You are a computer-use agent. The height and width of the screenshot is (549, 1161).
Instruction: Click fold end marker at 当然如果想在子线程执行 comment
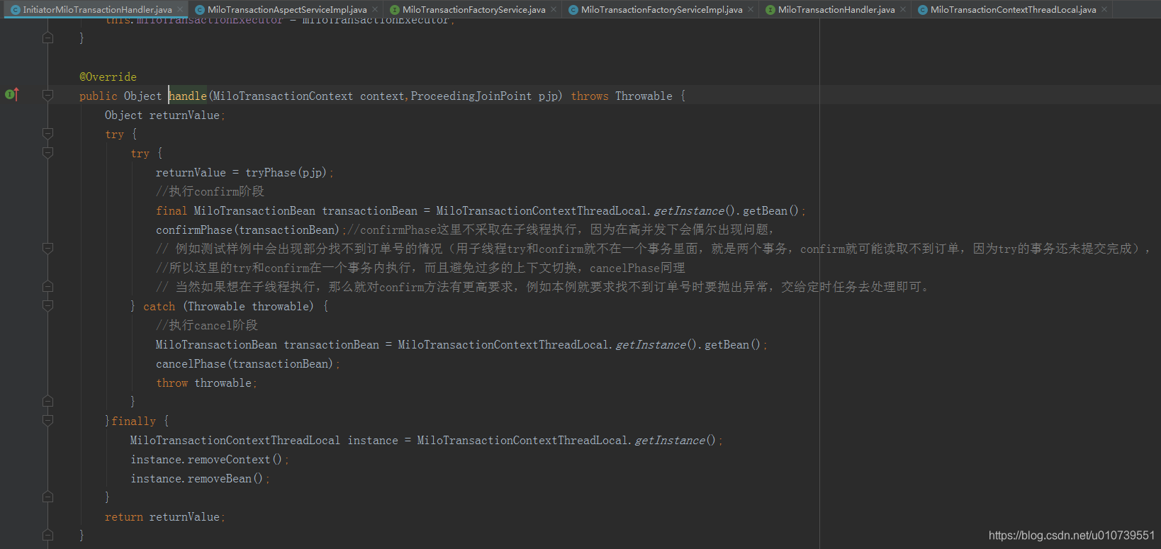point(47,286)
